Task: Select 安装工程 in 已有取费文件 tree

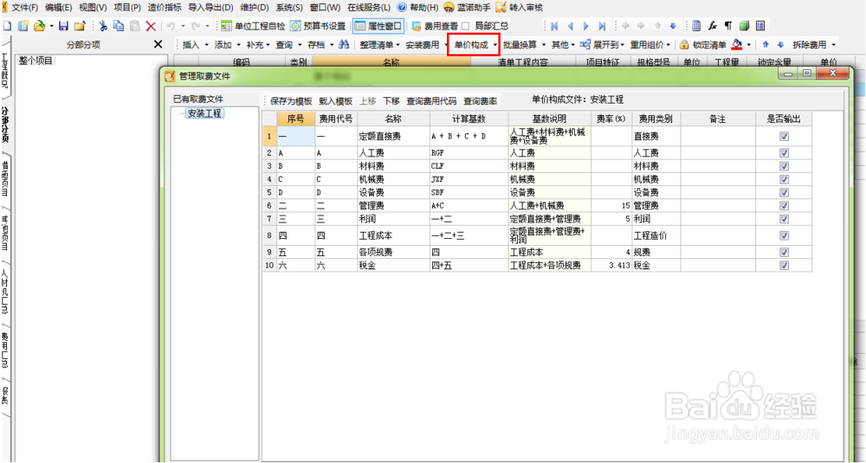Action: coord(204,113)
